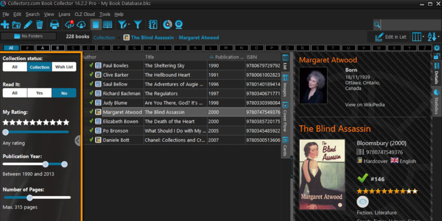Click the pie chart disc toolbar icon

pyautogui.click(x=167, y=25)
